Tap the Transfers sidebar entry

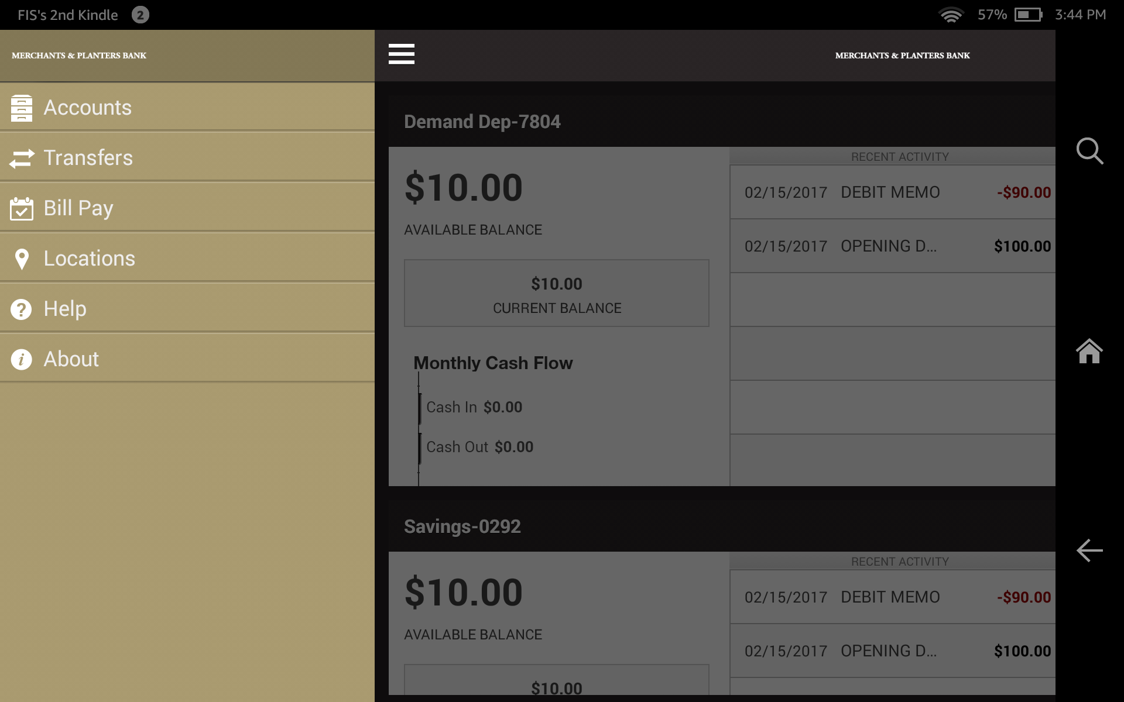point(88,157)
